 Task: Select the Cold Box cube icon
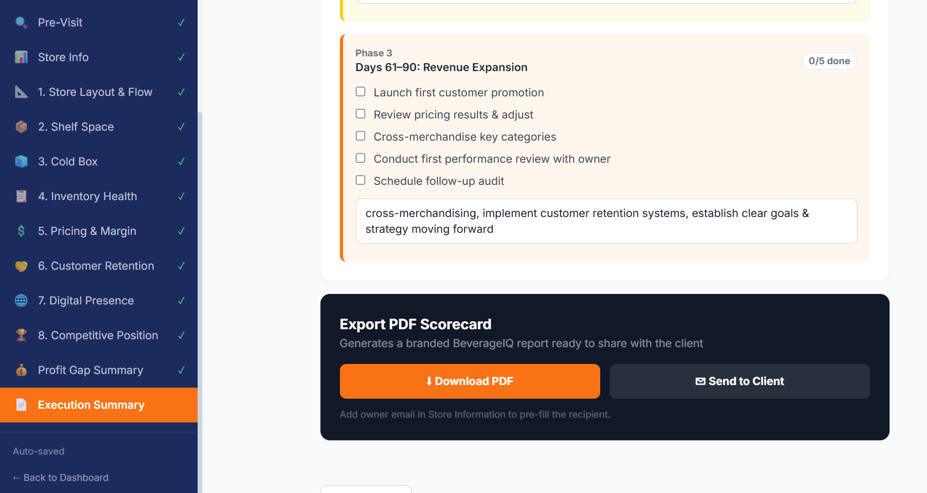click(21, 161)
